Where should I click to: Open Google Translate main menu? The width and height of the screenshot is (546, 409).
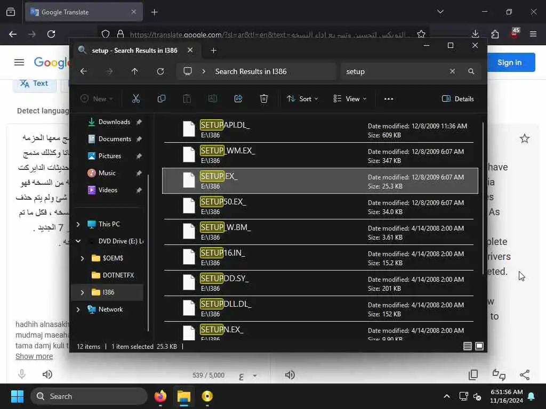pos(19,62)
